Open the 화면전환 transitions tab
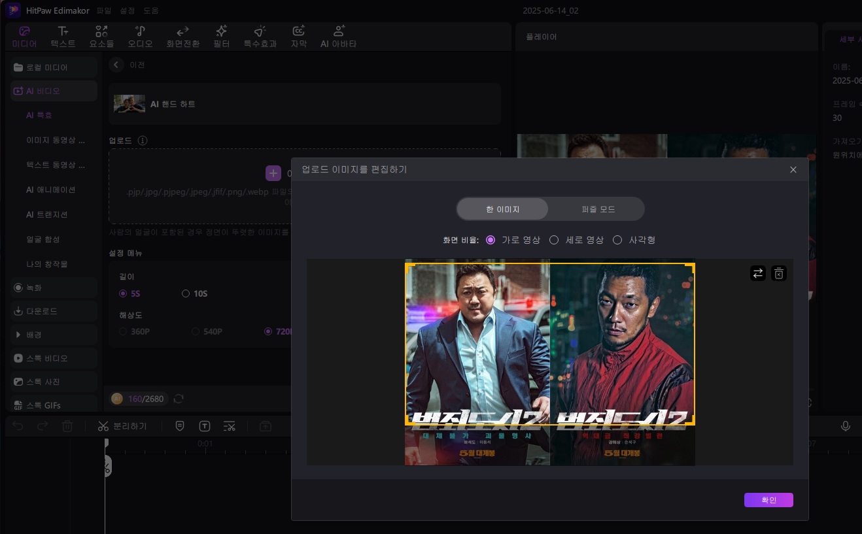Viewport: 862px width, 534px height. point(183,37)
